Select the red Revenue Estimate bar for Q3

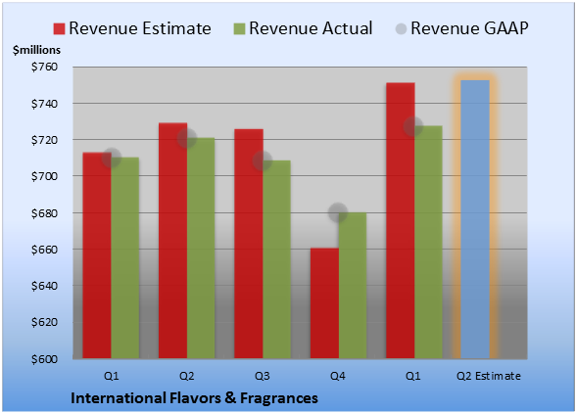pyautogui.click(x=249, y=244)
